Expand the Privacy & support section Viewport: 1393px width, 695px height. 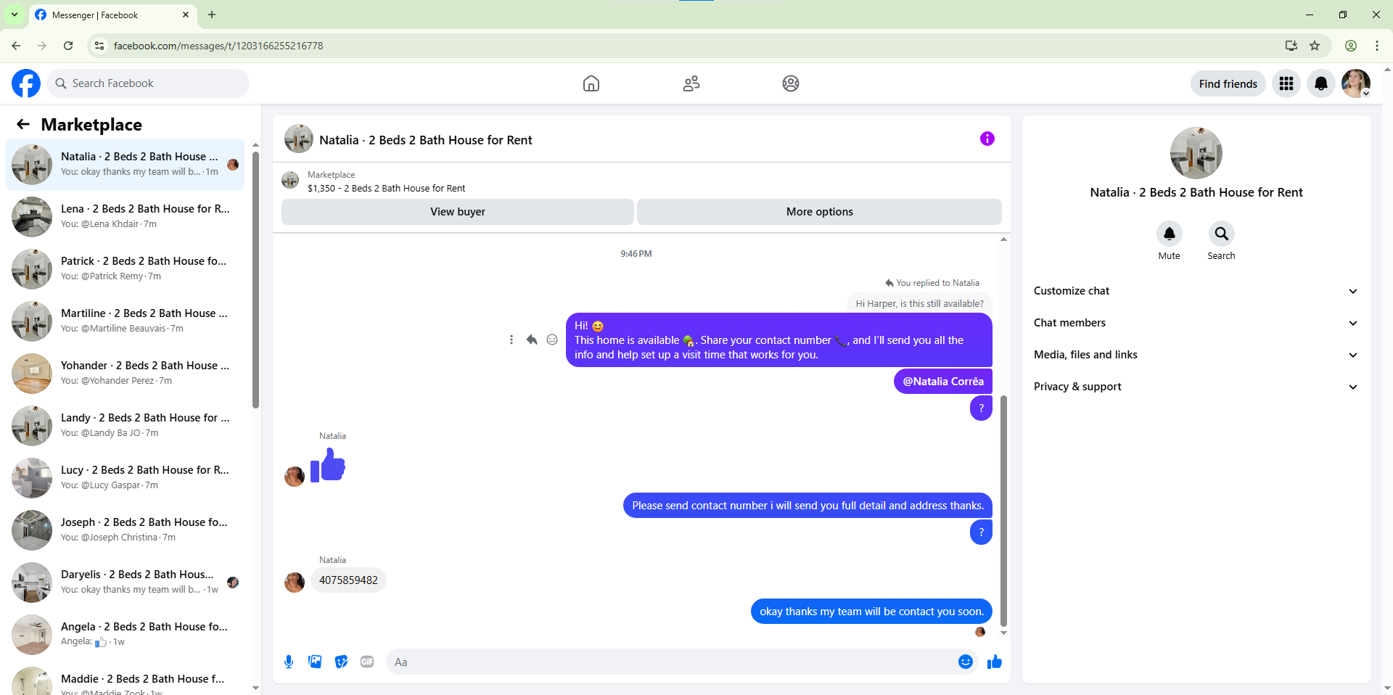point(1196,387)
